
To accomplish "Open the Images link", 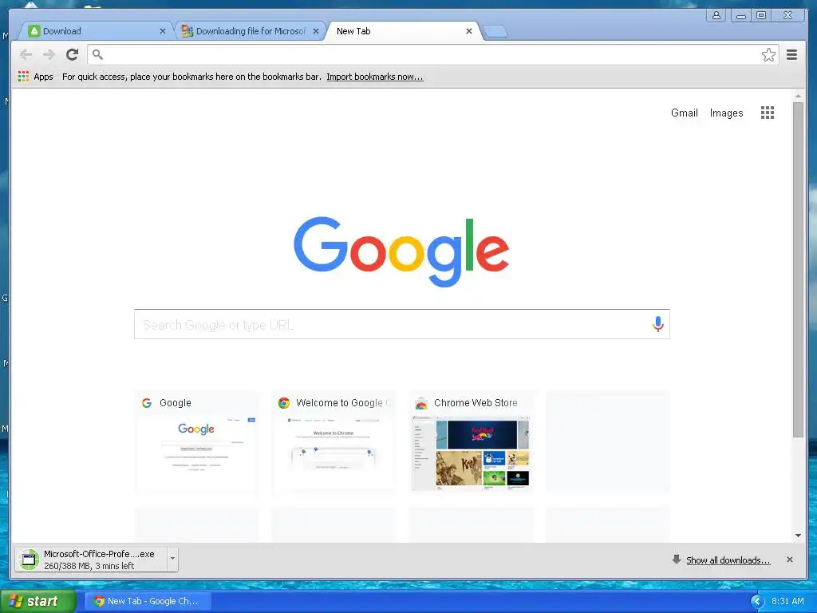I will click(726, 113).
